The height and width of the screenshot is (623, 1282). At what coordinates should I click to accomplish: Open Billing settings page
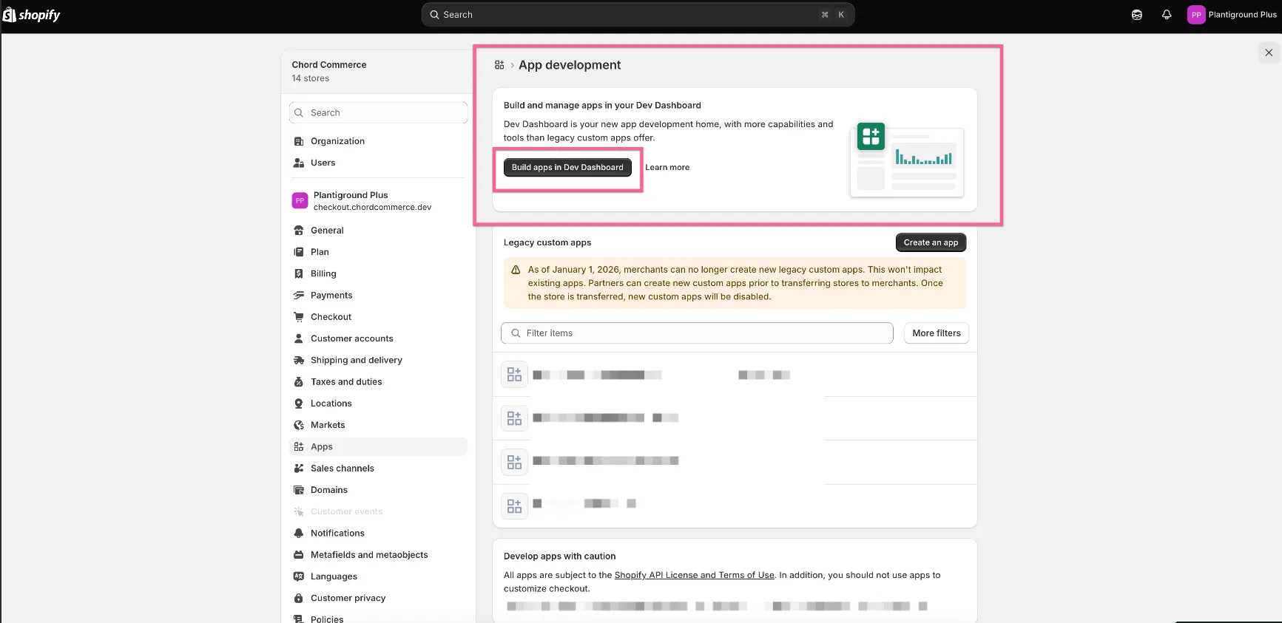[x=378, y=273]
